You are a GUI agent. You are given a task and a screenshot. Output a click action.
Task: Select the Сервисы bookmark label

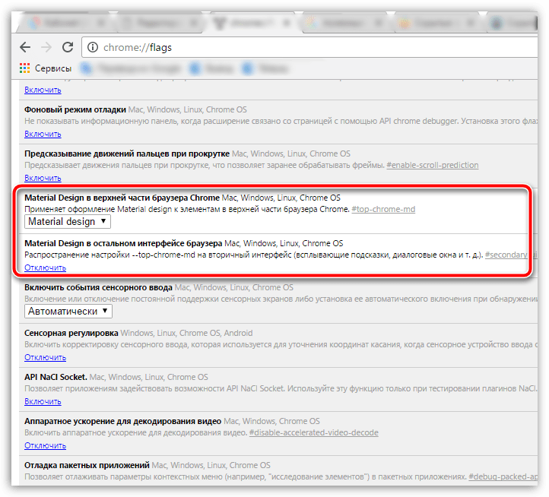tap(53, 68)
